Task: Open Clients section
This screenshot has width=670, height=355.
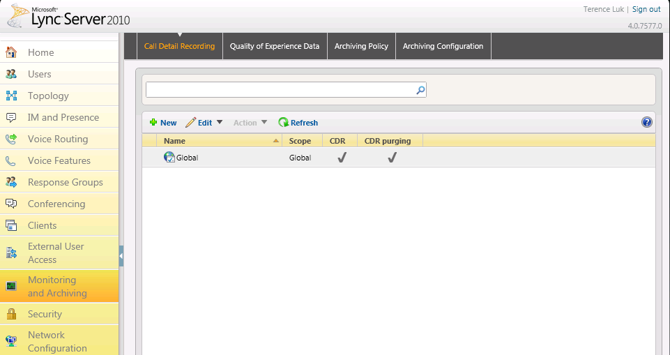Action: point(59,225)
